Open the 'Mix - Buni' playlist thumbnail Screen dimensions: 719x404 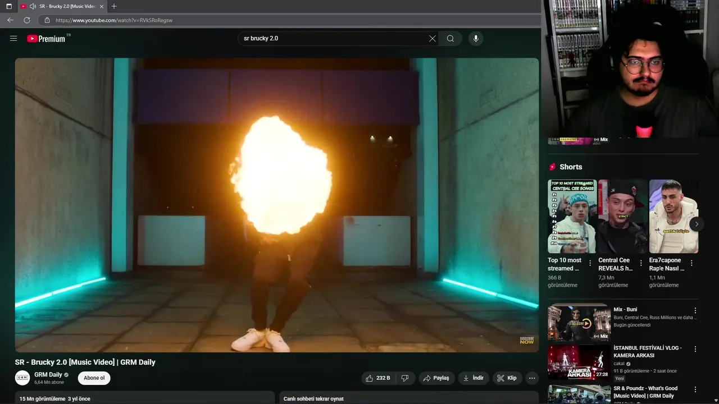point(579,323)
